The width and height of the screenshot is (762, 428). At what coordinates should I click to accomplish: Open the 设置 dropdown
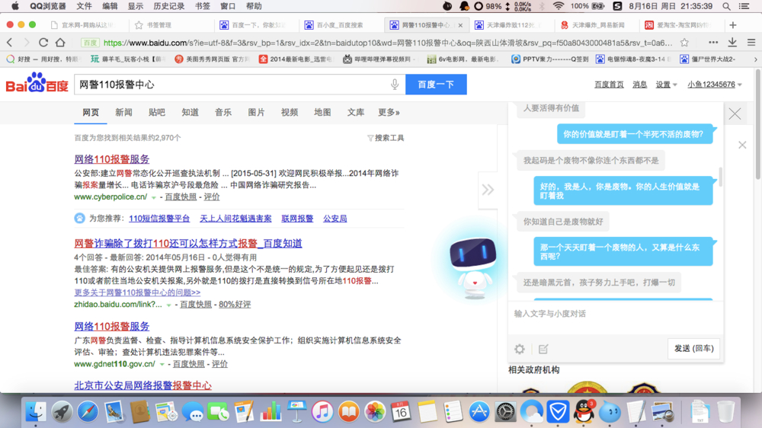[x=666, y=85]
